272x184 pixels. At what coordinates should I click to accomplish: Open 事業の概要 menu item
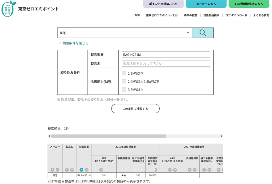pos(190,15)
